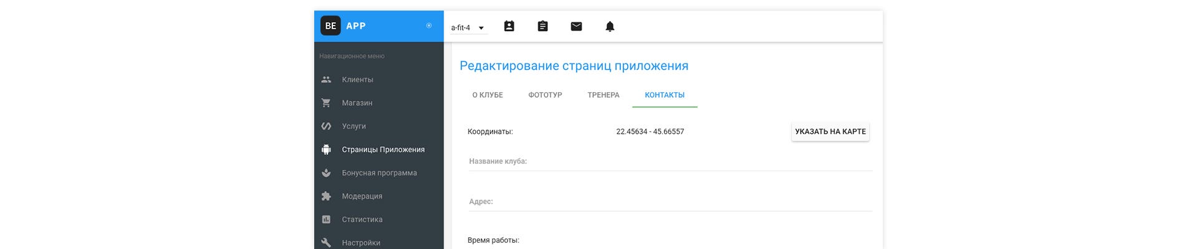Switch to the Фототур tab

[x=545, y=95]
